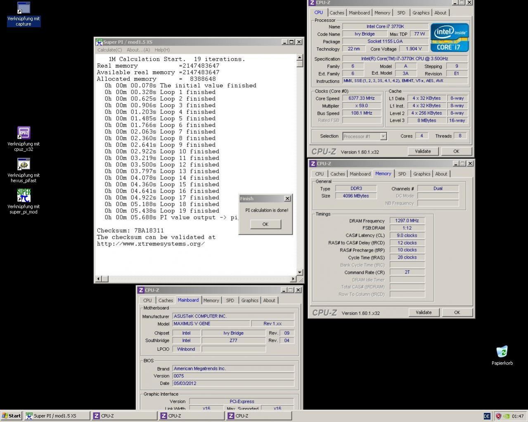Close the Finish dialog

[288, 198]
